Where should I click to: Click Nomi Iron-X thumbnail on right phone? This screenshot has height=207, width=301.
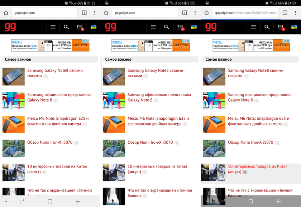coord(214,148)
